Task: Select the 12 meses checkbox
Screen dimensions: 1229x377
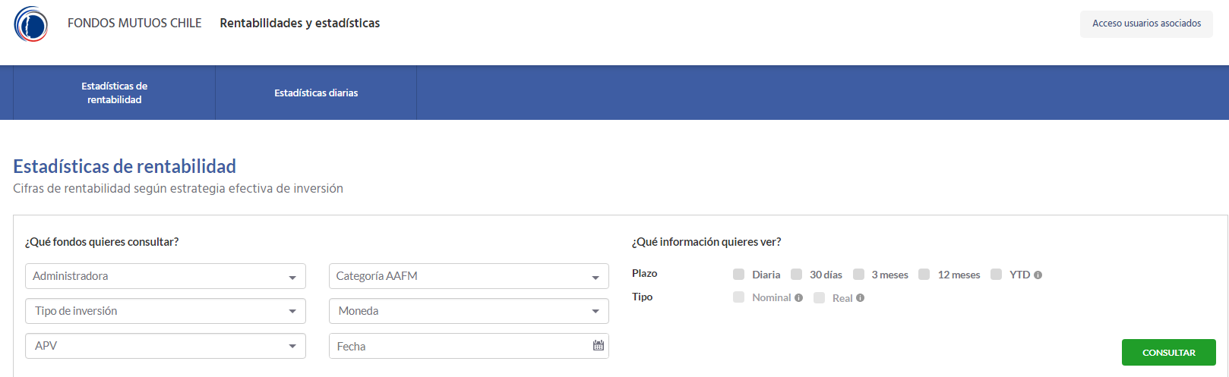Action: [924, 275]
